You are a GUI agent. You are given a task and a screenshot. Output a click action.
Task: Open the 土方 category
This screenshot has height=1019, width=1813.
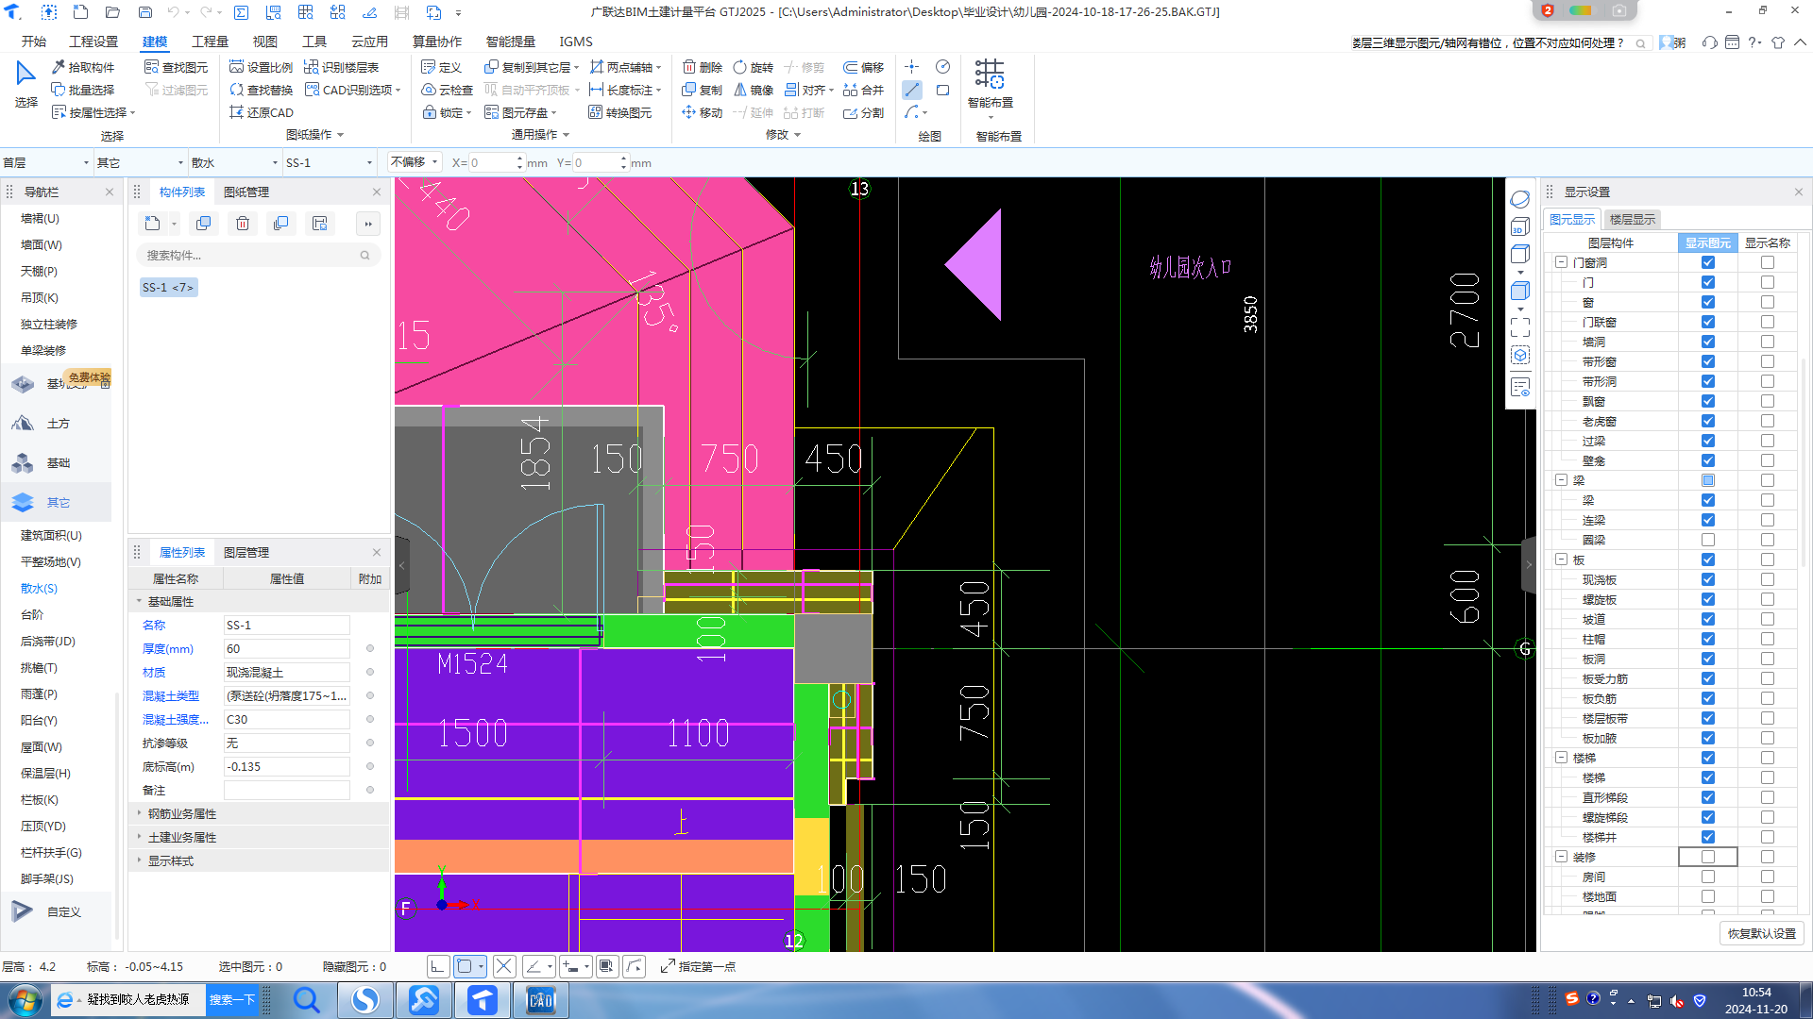(x=57, y=424)
